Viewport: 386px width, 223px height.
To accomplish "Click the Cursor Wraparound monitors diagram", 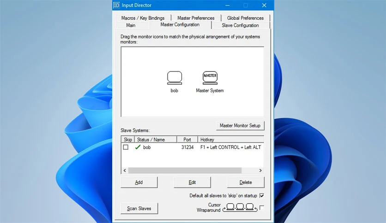I will (x=240, y=207).
